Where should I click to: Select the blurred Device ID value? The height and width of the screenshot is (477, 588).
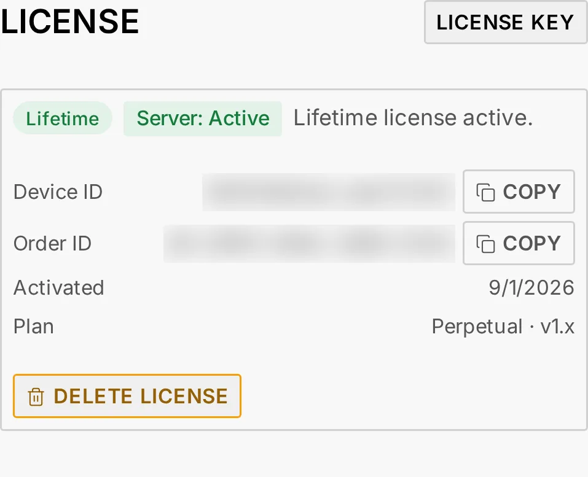[x=329, y=192]
